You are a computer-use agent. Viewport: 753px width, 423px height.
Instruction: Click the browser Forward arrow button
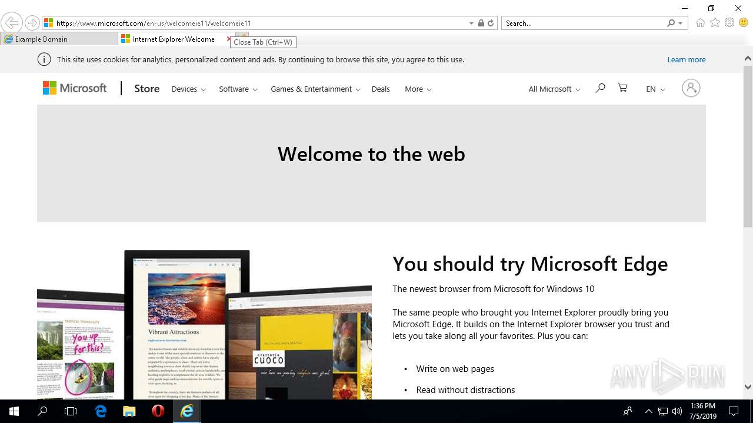point(32,23)
